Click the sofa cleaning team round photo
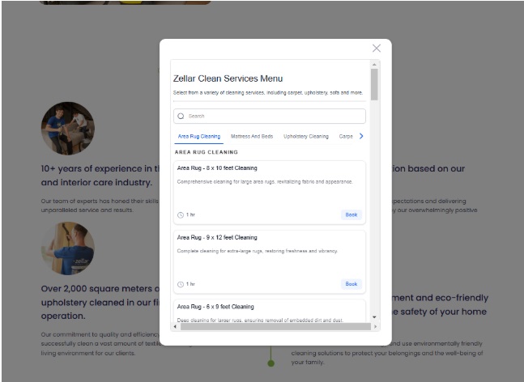 (x=68, y=128)
